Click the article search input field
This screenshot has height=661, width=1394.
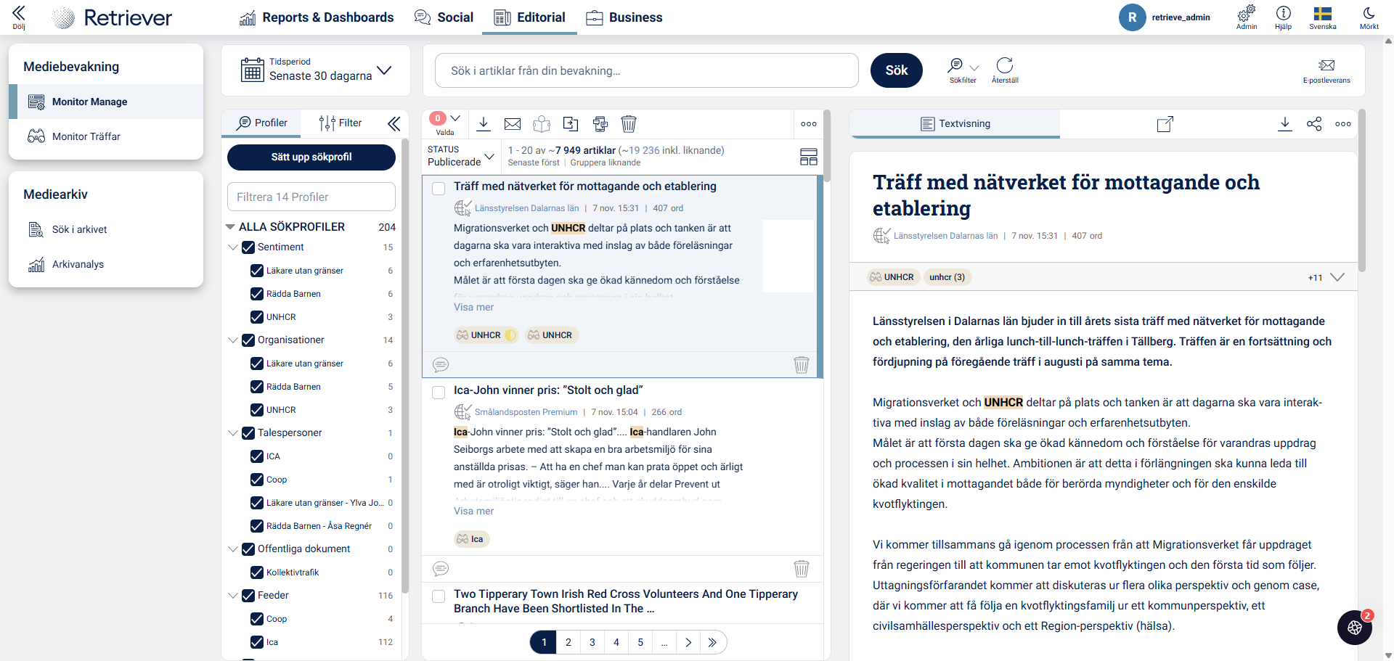click(647, 70)
